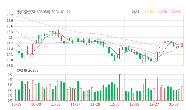
Task: Click the tallest volume bar reaching 5万
Action: 120,87
